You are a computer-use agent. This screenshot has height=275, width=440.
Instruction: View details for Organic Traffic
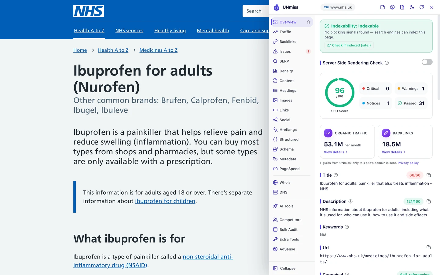coord(336,152)
